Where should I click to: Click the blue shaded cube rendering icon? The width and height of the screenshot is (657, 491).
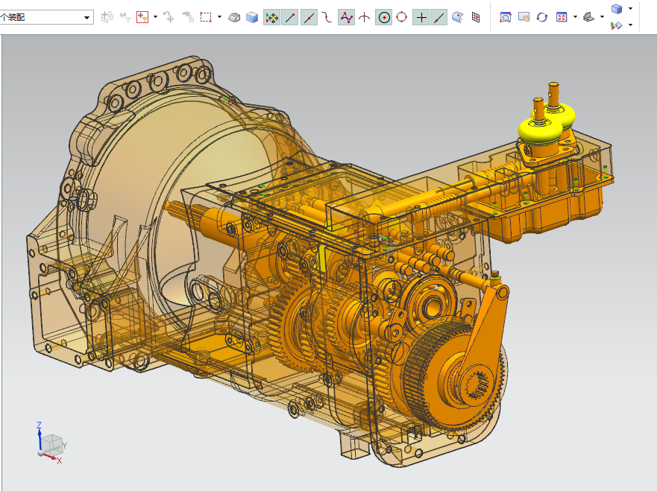[616, 9]
